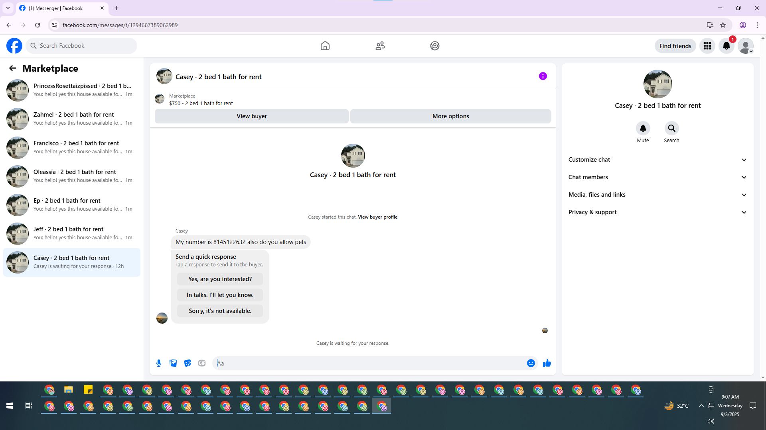Open the Windows Start menu

click(x=10, y=406)
